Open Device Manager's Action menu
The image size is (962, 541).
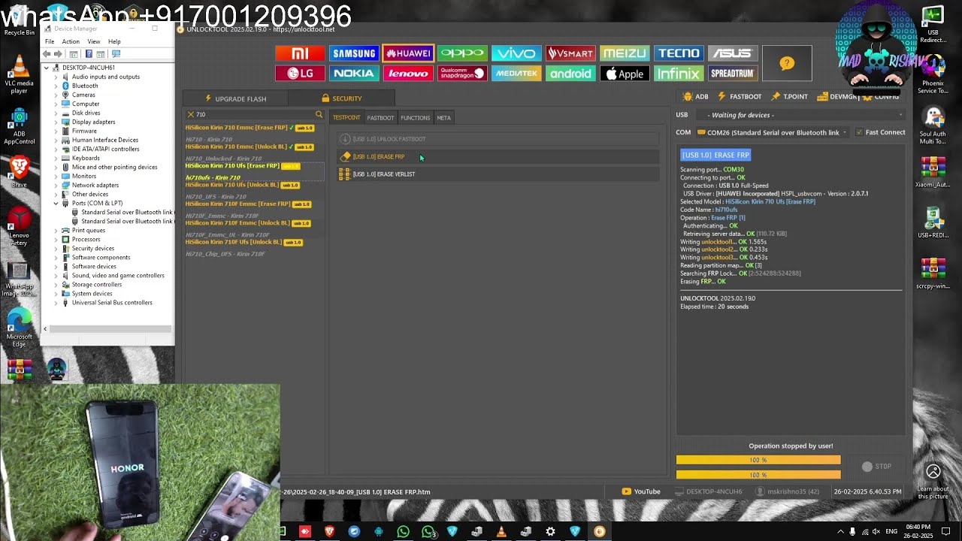click(71, 41)
